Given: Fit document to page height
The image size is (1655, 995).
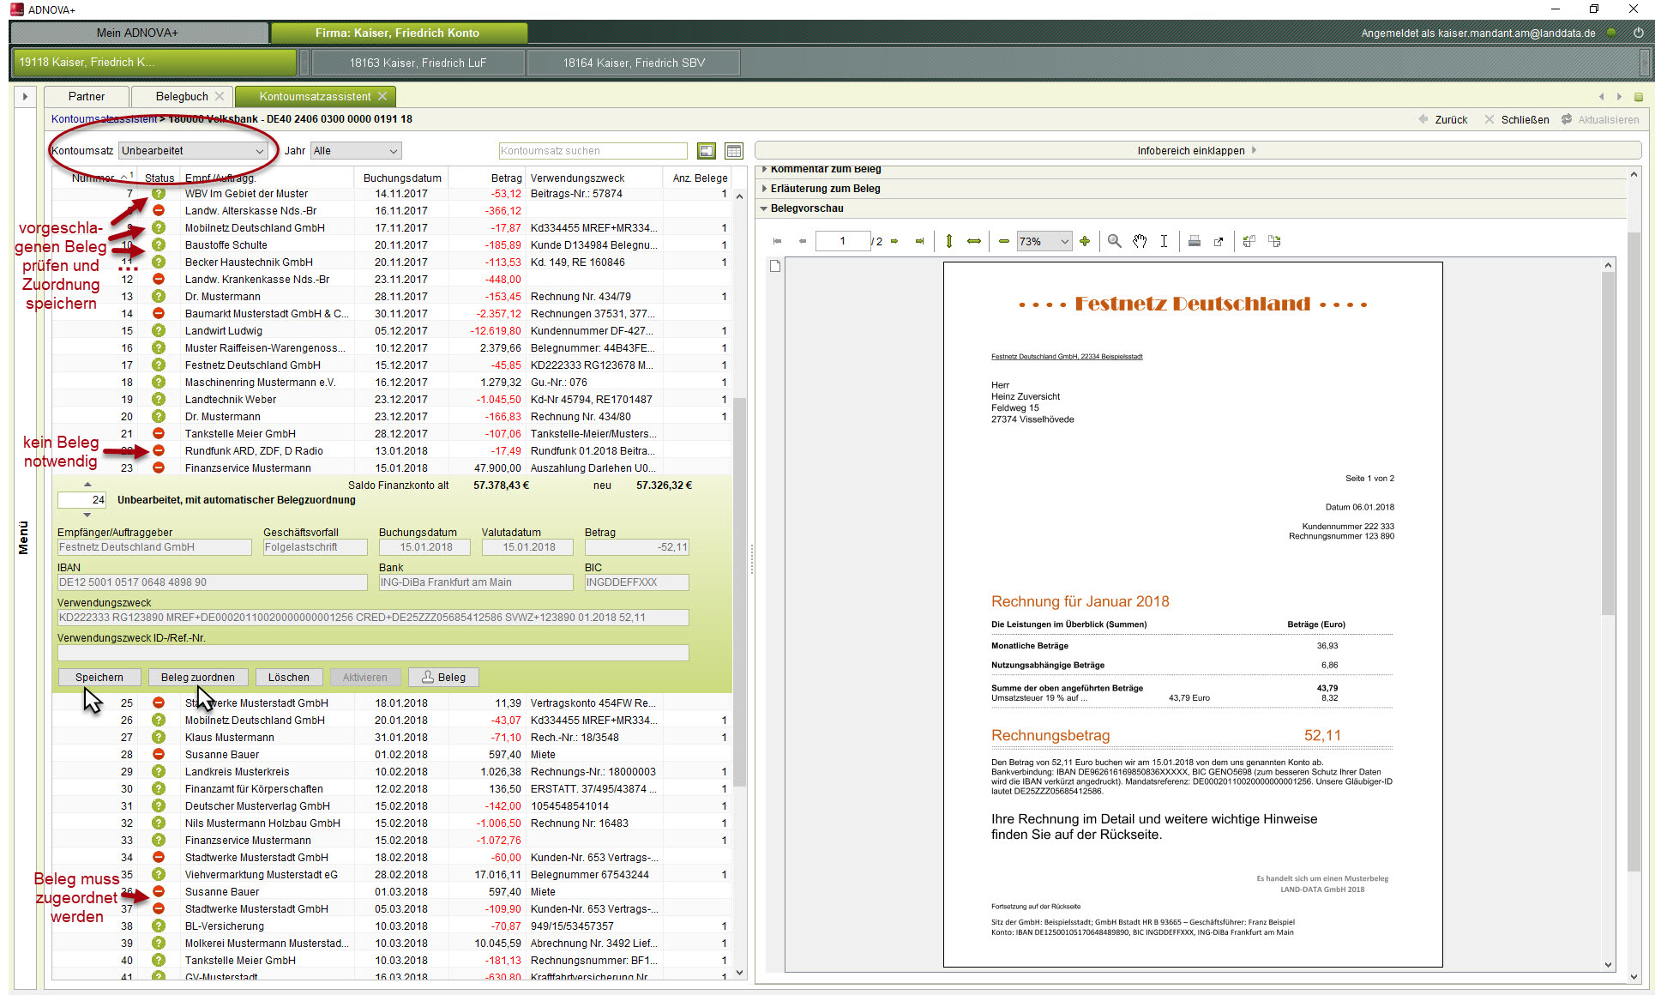Looking at the screenshot, I should pyautogui.click(x=949, y=241).
